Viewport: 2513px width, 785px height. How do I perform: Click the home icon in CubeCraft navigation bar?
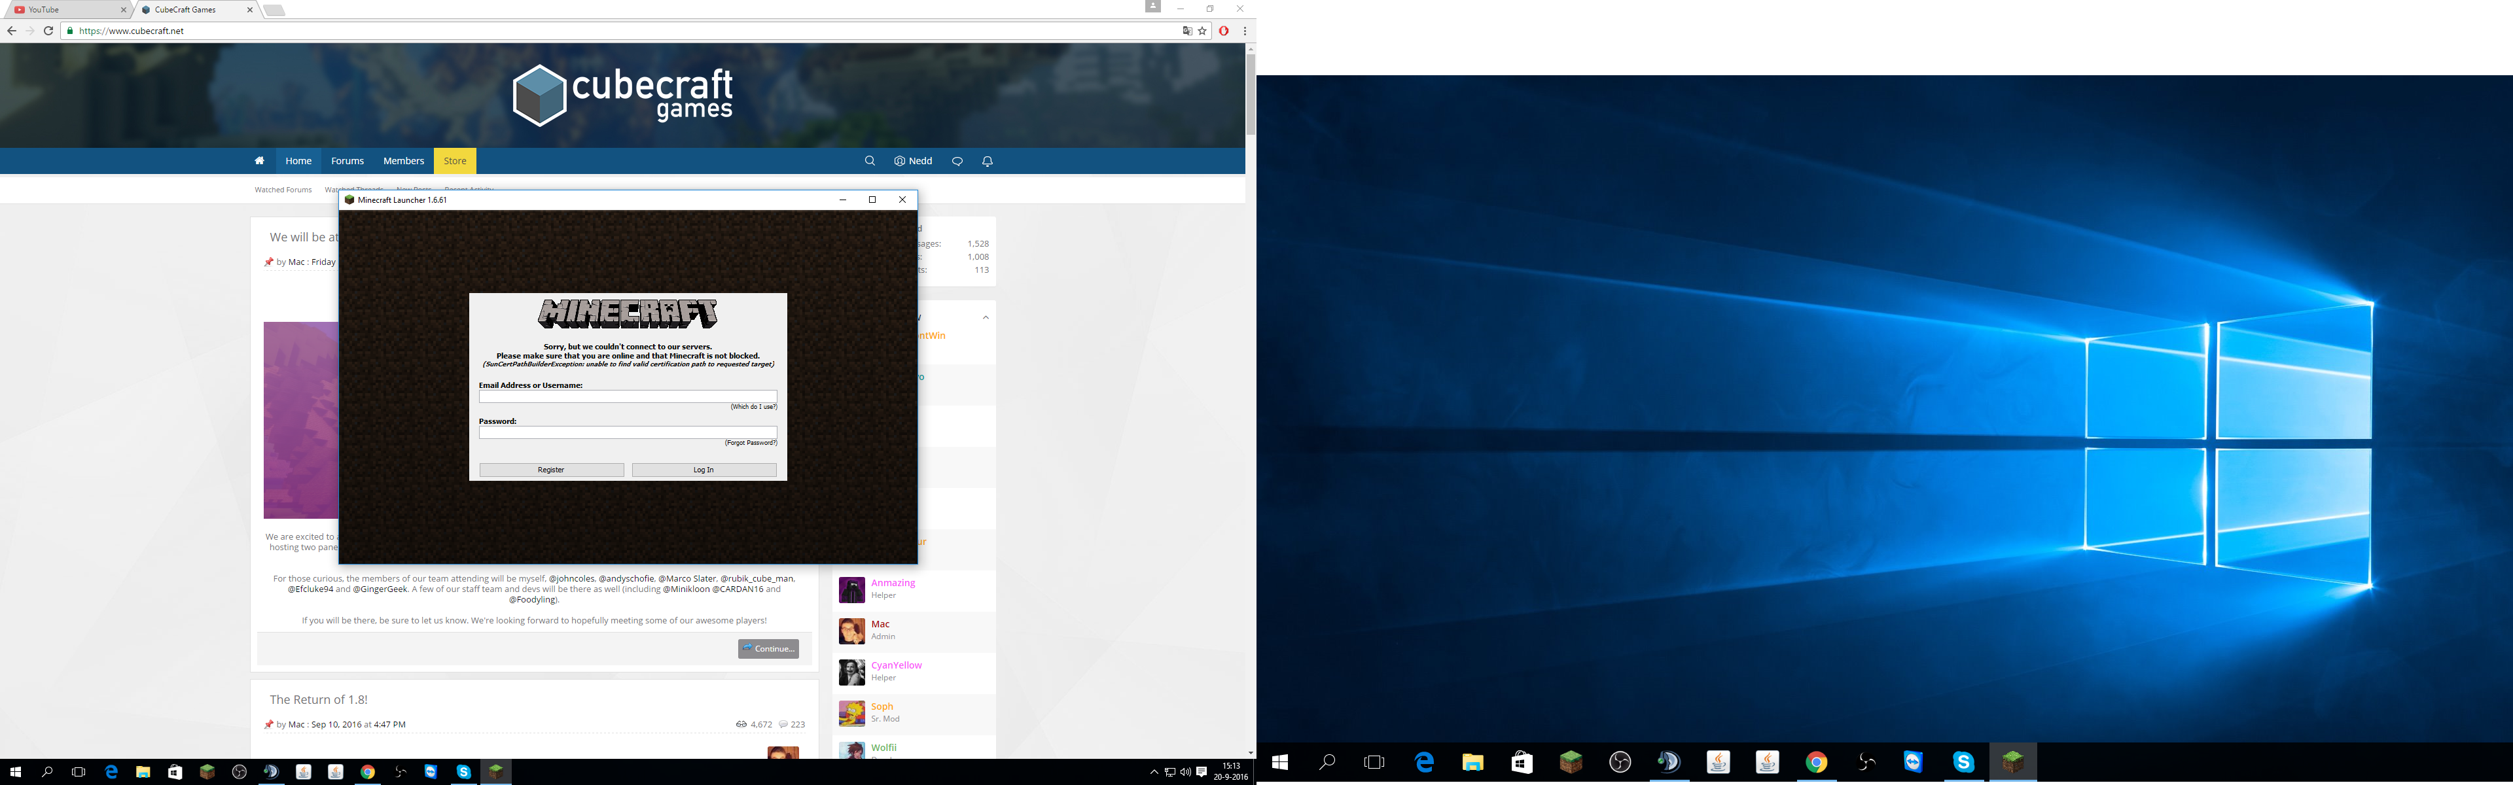(258, 161)
